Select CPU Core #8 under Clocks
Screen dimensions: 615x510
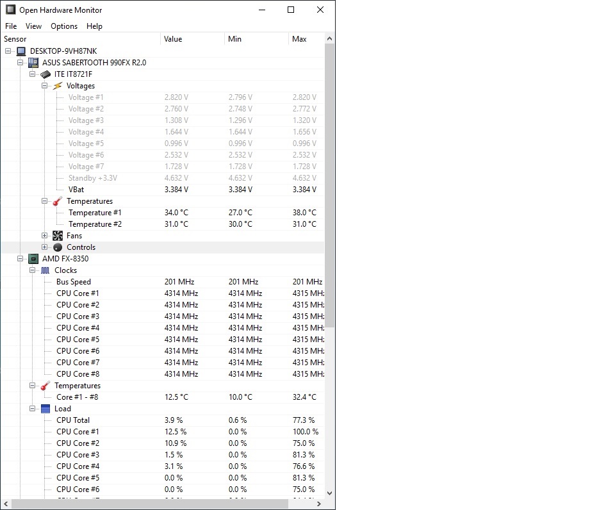[162, 374]
